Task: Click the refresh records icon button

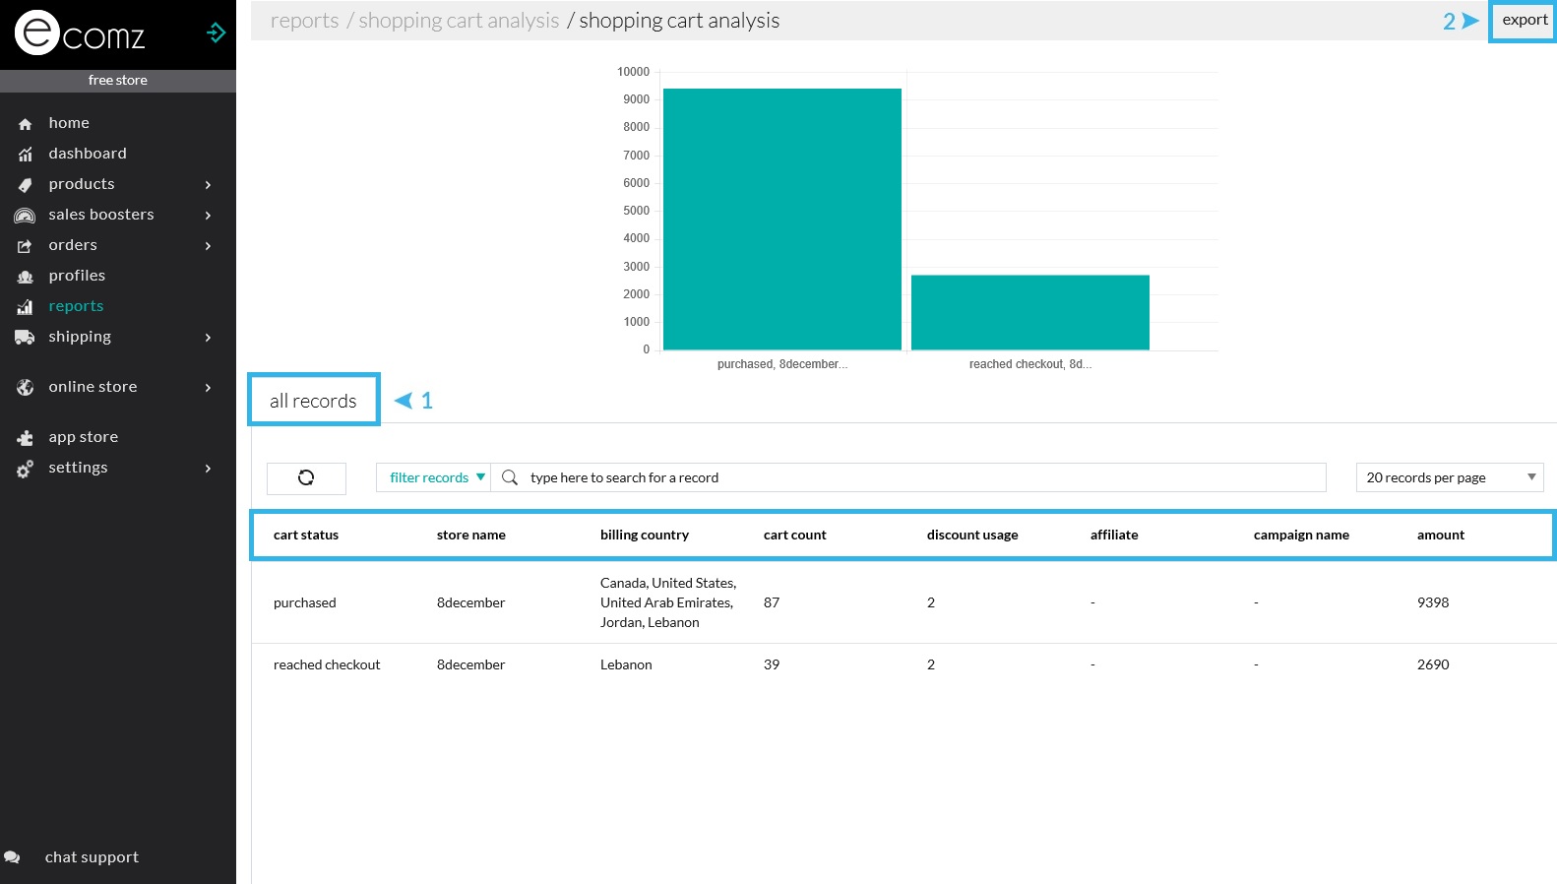Action: click(306, 478)
